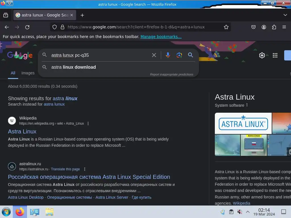Open the Firefox View button

[x=6, y=15]
